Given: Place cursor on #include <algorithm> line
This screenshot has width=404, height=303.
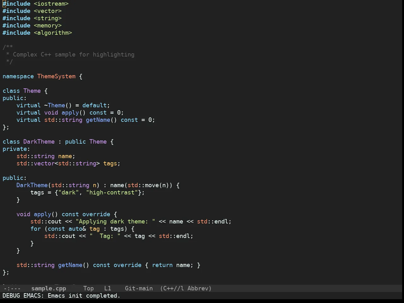Looking at the screenshot, I should tap(37, 33).
